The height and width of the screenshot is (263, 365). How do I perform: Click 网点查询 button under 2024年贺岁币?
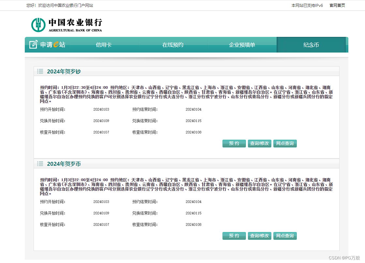pos(285,236)
